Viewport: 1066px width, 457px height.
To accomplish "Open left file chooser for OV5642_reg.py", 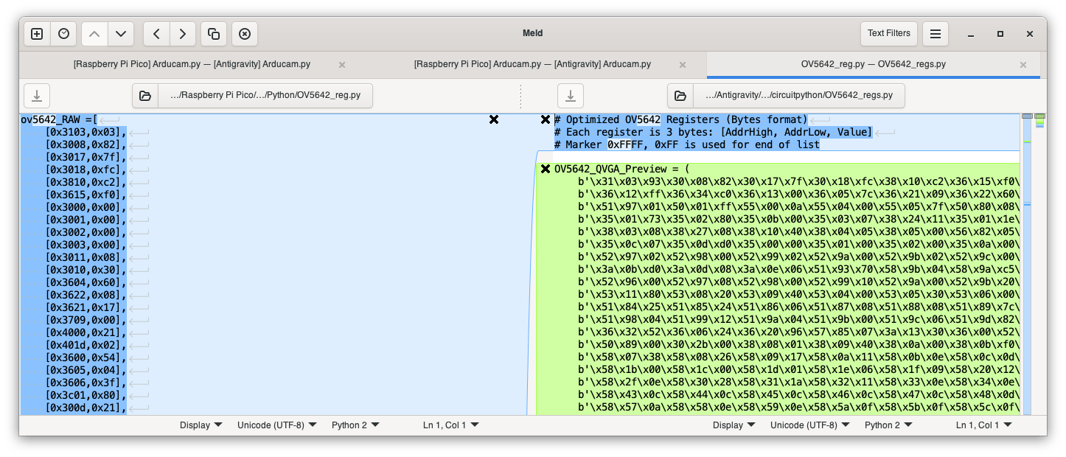I will point(145,96).
